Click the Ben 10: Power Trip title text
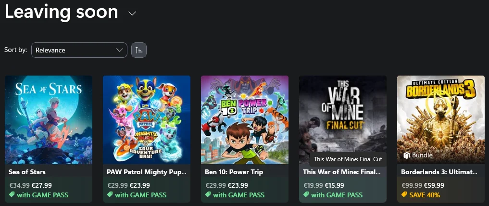 pyautogui.click(x=234, y=172)
